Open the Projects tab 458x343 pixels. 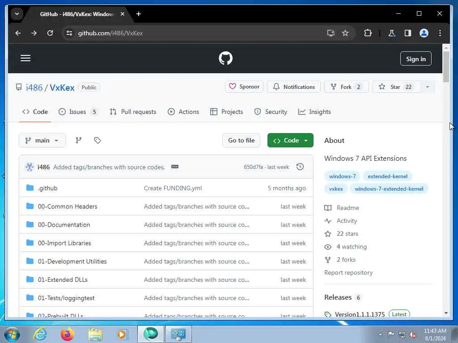pos(226,112)
